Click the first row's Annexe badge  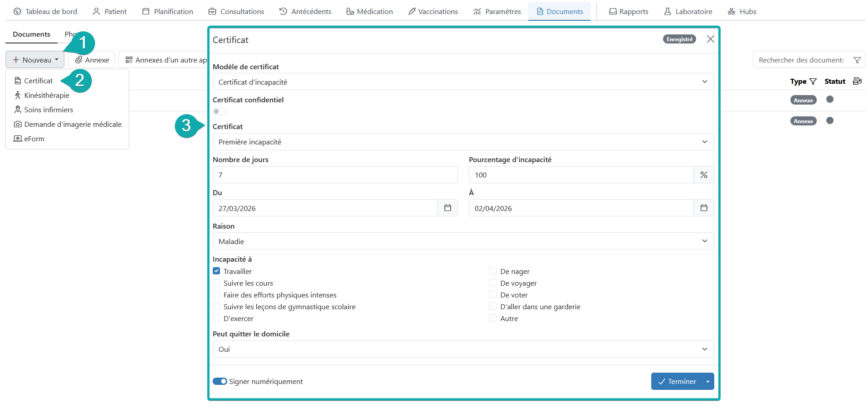click(803, 100)
